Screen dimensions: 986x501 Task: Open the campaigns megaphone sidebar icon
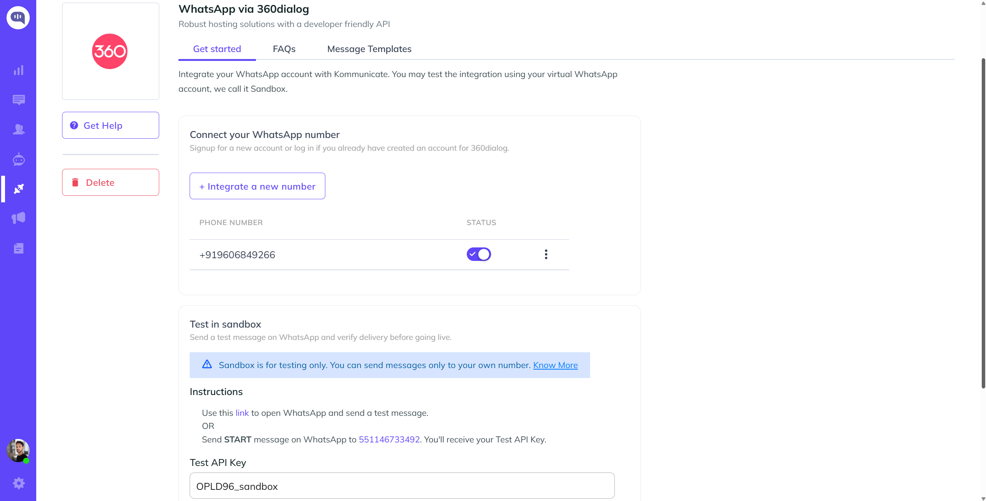(x=19, y=218)
